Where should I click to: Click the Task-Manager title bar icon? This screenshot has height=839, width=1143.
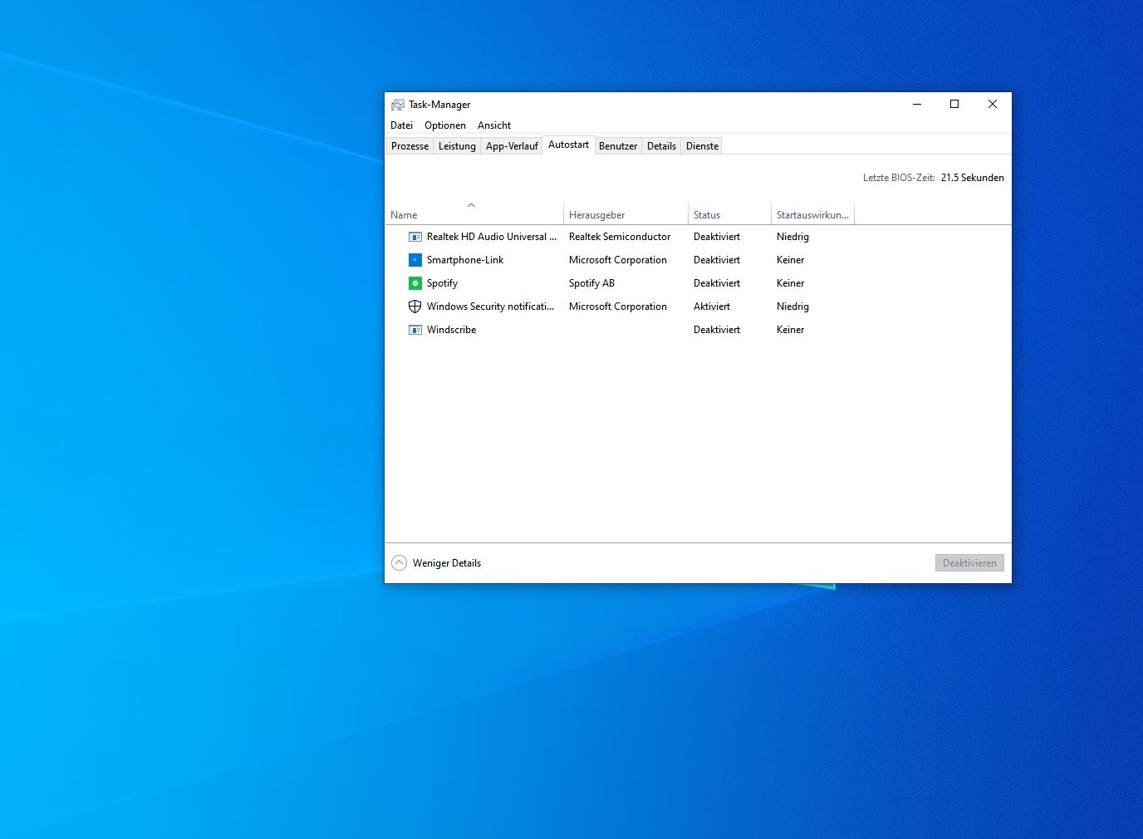[x=398, y=105]
